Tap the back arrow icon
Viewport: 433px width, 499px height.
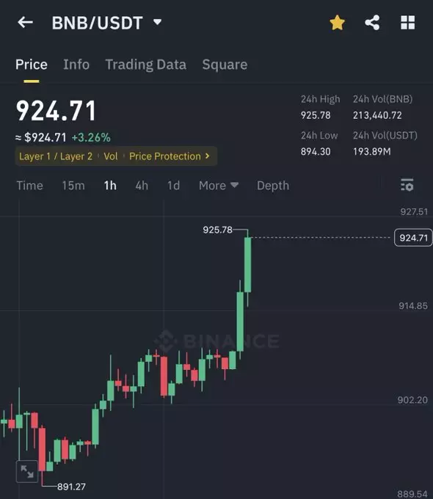(25, 23)
